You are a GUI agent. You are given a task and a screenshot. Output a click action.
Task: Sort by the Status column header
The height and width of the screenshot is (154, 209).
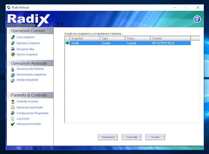138,38
